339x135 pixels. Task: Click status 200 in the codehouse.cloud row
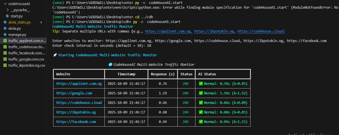pyautogui.click(x=186, y=103)
